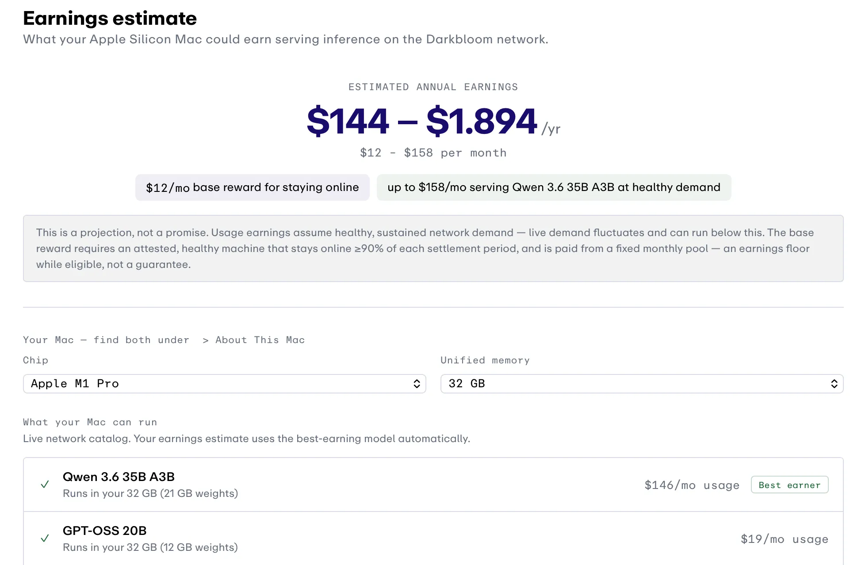The image size is (850, 565).
Task: Click the Earnings estimate heading
Action: click(110, 19)
